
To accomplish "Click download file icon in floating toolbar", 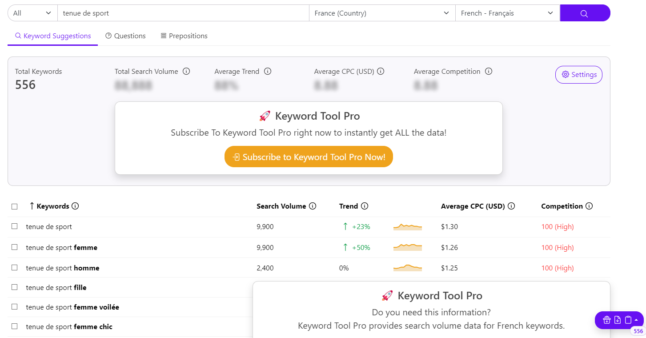I will click(618, 320).
